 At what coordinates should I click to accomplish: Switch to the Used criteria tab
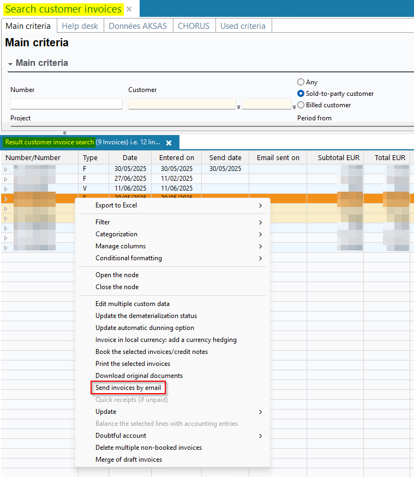tap(243, 26)
